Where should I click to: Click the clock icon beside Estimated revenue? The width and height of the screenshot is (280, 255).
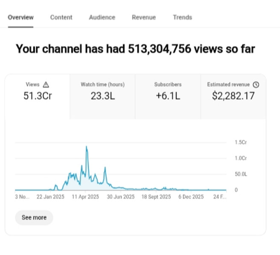tap(256, 84)
